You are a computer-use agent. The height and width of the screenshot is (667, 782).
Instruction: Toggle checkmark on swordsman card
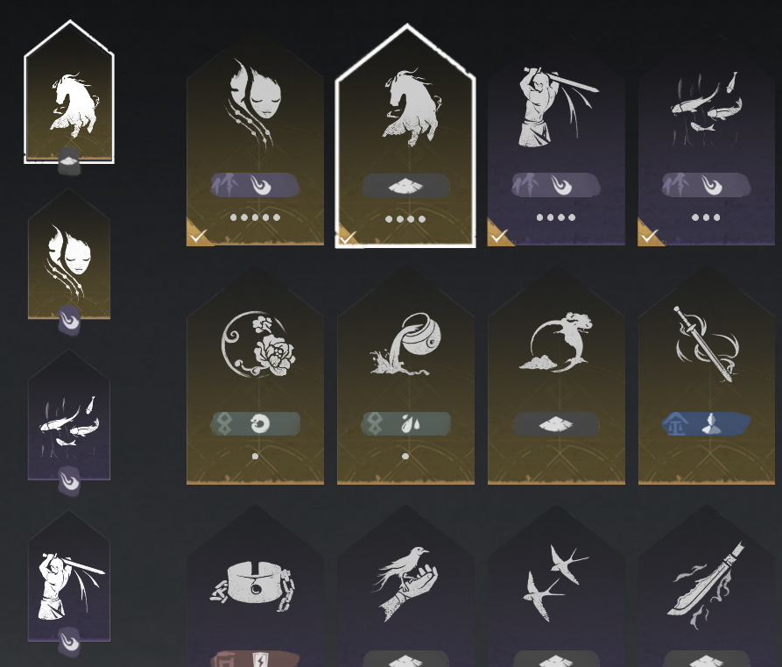(x=498, y=235)
